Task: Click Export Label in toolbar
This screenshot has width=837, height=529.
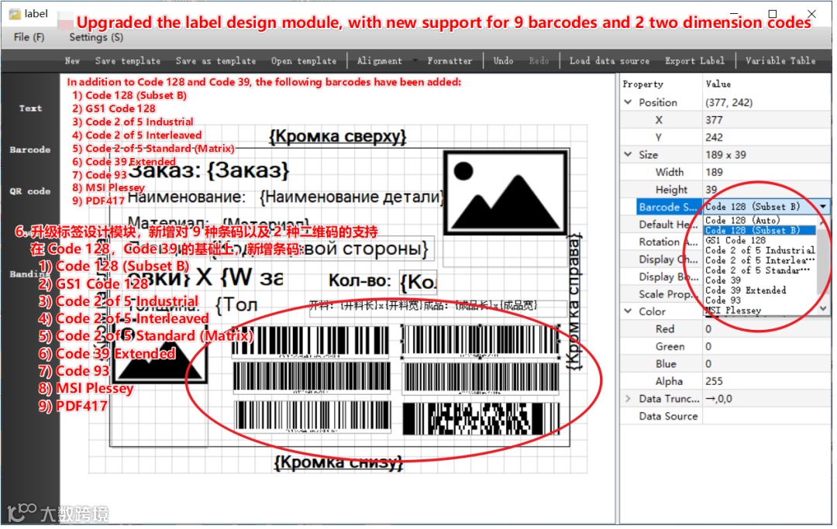Action: click(x=695, y=60)
